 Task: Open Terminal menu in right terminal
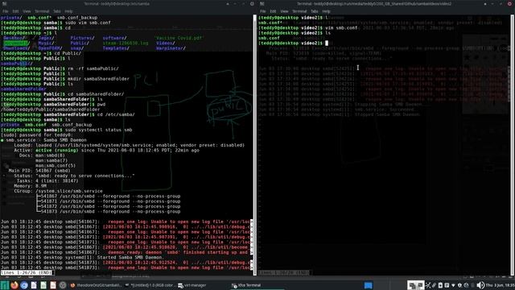point(299,11)
